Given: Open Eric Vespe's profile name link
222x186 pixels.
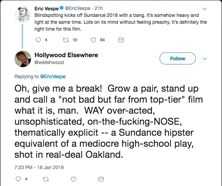Looking at the screenshot, I should pyautogui.click(x=47, y=8).
